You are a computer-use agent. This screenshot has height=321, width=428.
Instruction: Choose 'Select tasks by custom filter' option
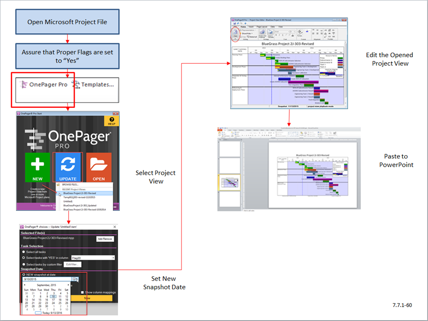point(23,264)
